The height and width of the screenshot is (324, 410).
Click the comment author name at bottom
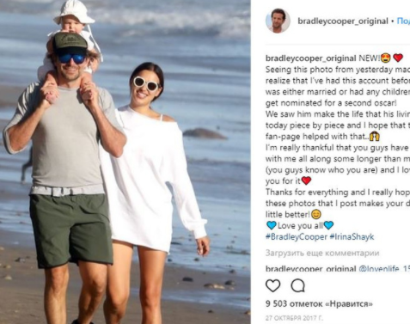click(311, 269)
